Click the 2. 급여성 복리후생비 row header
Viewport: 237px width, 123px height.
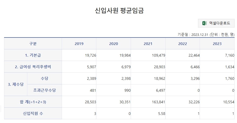[x=33, y=67]
